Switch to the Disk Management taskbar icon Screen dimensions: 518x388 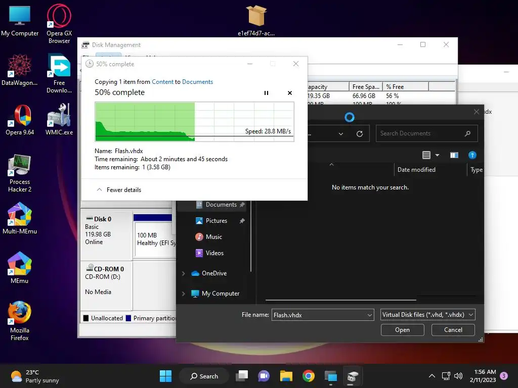click(x=353, y=376)
